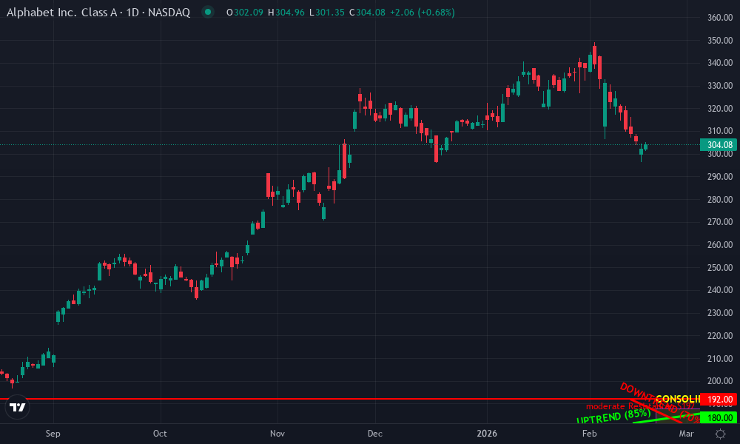Select the current price tag showing 304.08
Image resolution: width=740 pixels, height=444 pixels.
tap(719, 146)
